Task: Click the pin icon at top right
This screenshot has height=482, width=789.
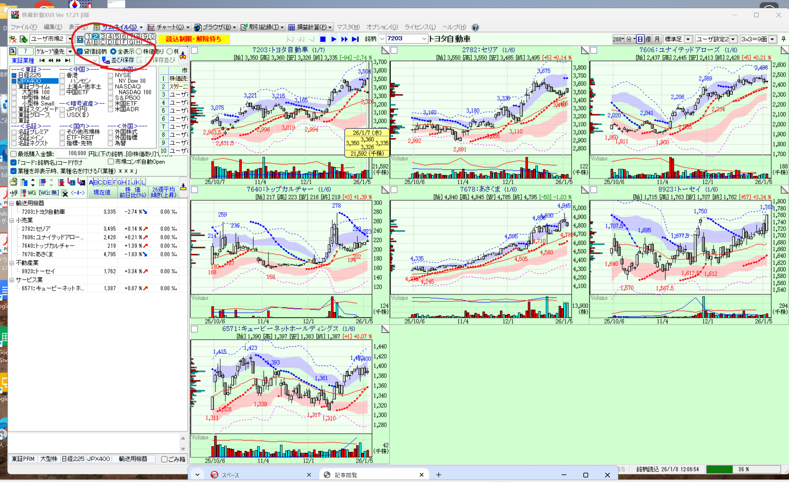Action: 783,39
